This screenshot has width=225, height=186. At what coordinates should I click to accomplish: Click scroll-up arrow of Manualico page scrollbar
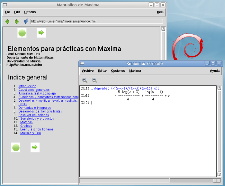point(163,29)
